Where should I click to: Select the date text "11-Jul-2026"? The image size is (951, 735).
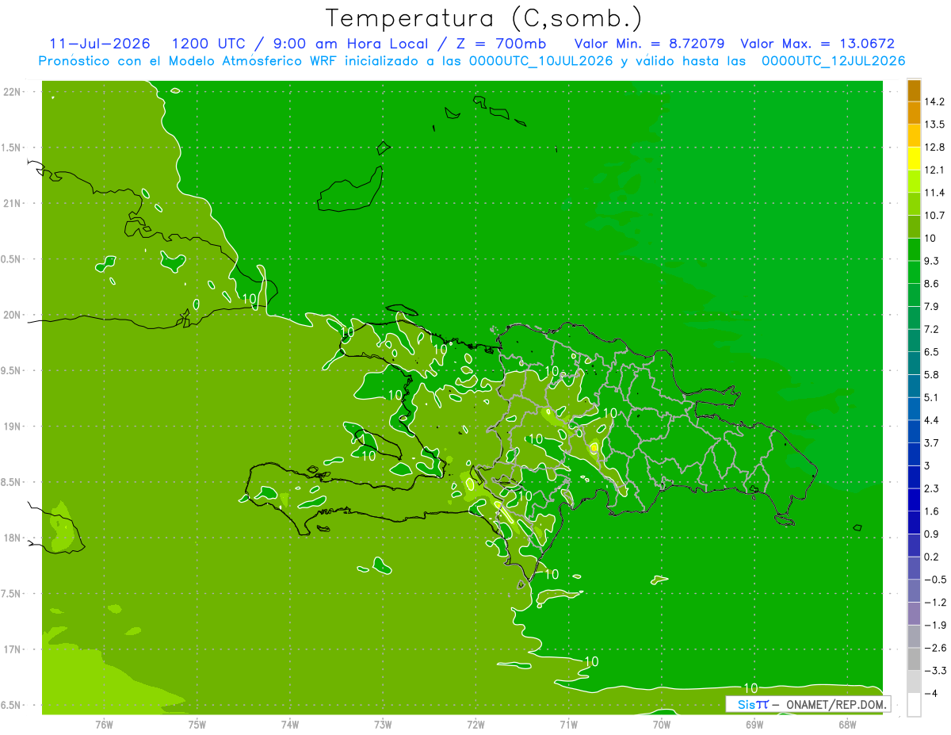click(99, 44)
